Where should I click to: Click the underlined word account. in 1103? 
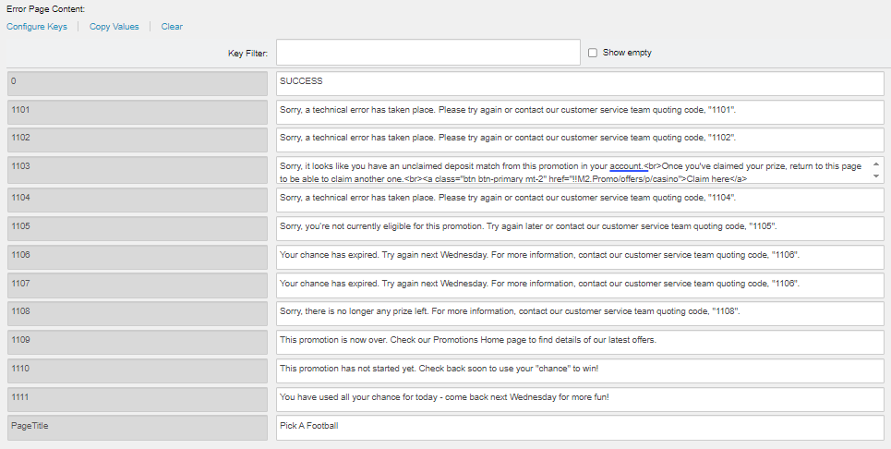[x=627, y=166]
